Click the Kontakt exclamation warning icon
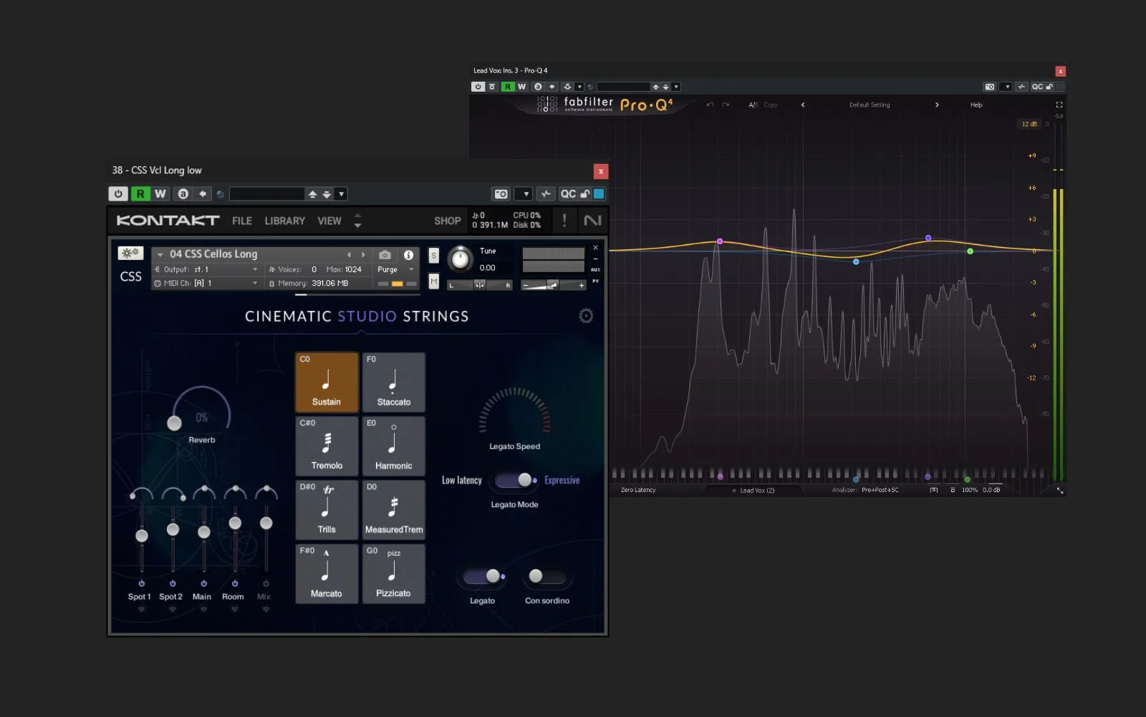The image size is (1146, 717). click(564, 221)
